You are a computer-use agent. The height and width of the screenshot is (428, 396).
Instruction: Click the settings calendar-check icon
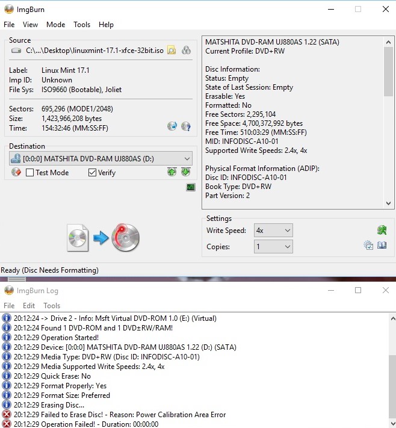tap(368, 245)
